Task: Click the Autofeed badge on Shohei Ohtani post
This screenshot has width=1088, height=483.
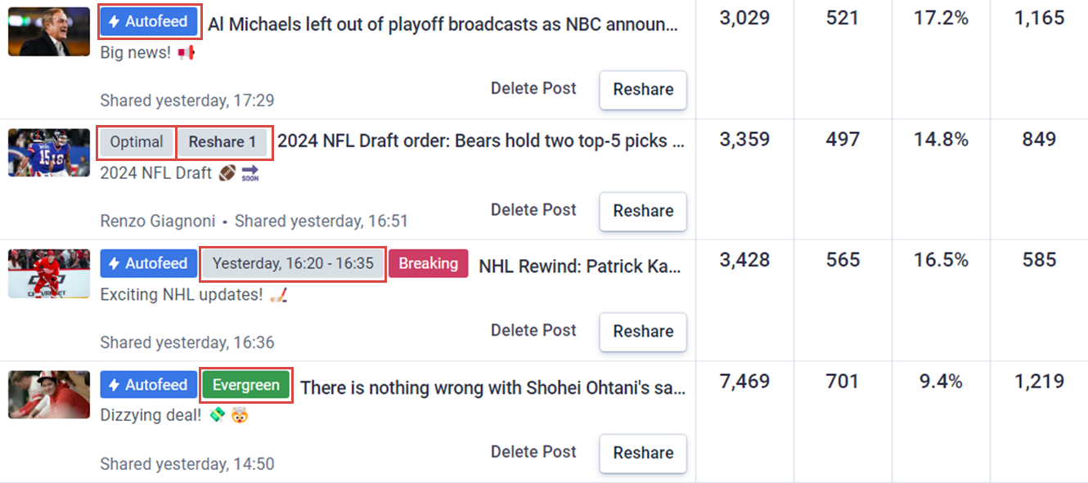Action: click(149, 385)
